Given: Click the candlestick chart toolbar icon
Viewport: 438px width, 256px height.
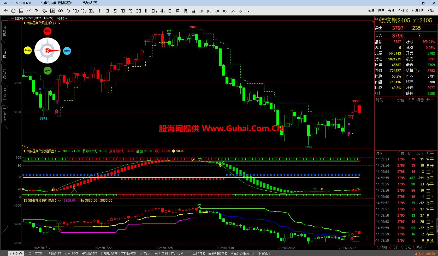Looking at the screenshot, I should (37, 11).
